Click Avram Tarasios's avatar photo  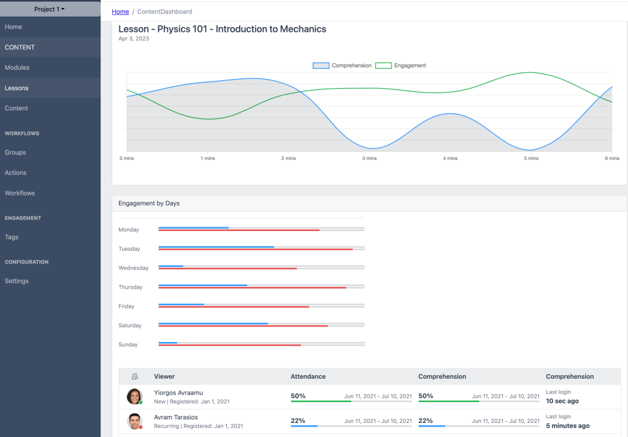coord(134,422)
